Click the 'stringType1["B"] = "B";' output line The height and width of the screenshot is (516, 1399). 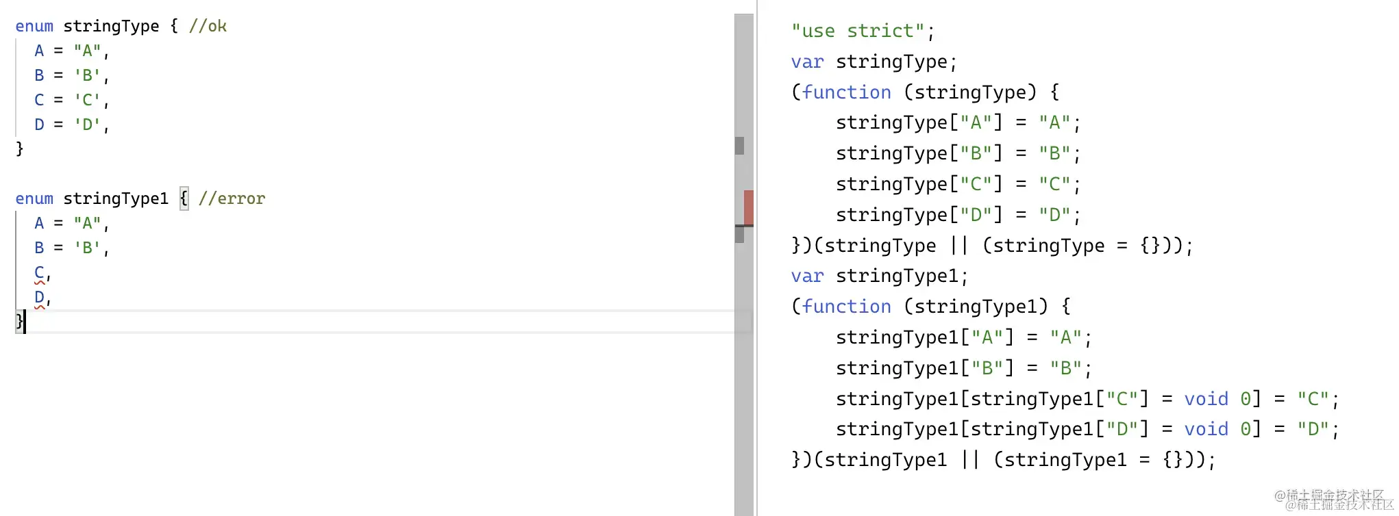[x=963, y=368]
